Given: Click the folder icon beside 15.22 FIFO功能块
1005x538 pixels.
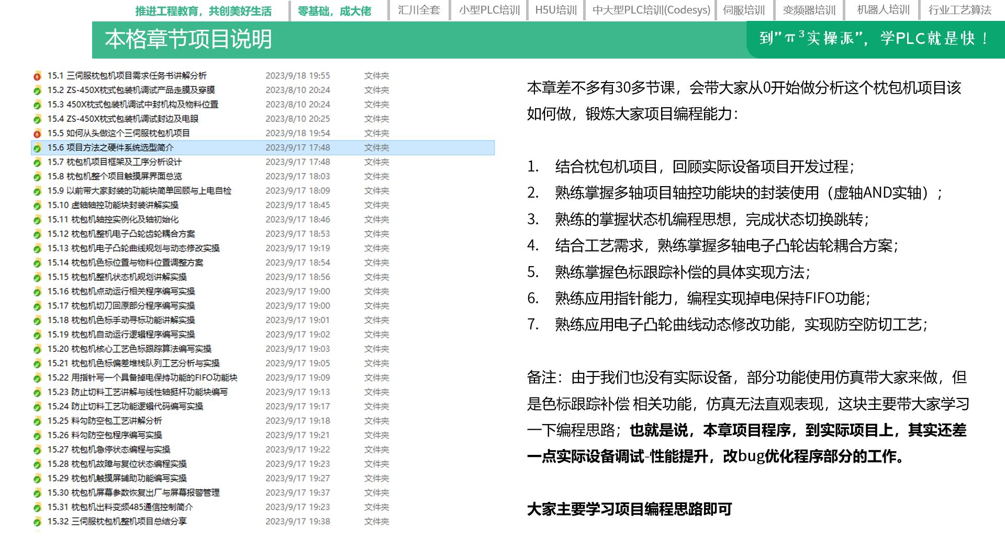Looking at the screenshot, I should (x=37, y=378).
